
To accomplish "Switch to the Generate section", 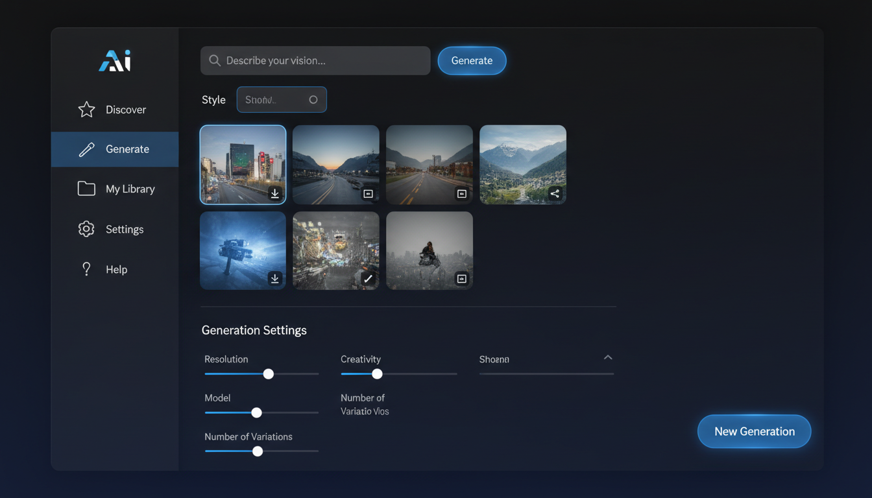I will click(127, 148).
